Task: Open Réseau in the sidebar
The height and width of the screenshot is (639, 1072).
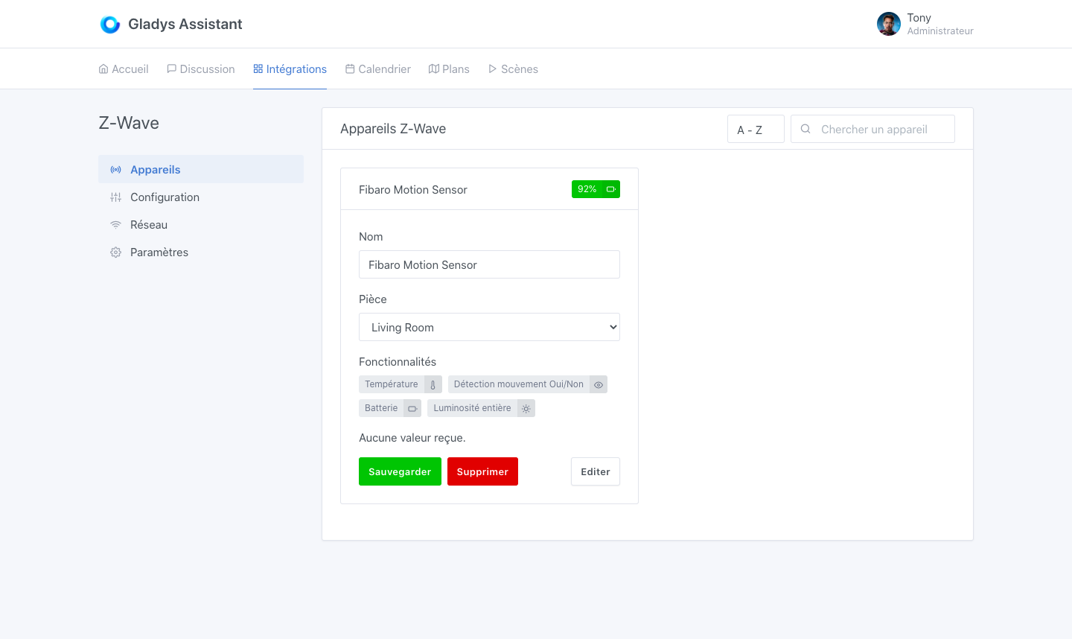Action: coord(201,224)
